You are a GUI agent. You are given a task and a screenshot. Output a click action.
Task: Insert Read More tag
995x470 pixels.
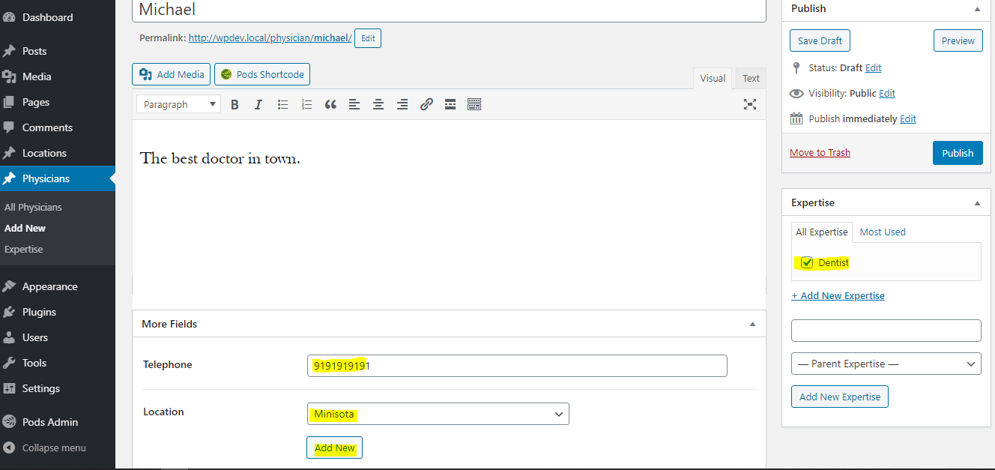[x=450, y=104]
